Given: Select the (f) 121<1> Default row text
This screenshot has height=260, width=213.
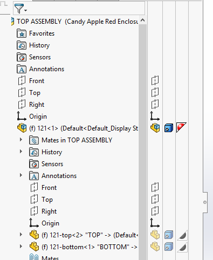Looking at the screenshot, I should click(84, 128).
